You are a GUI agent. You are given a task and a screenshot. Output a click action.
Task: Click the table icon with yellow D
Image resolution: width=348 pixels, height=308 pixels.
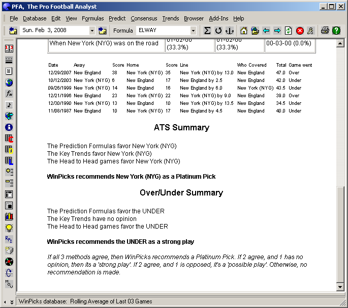point(9,150)
